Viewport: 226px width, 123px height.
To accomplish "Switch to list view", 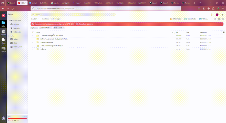I will pos(219,19).
